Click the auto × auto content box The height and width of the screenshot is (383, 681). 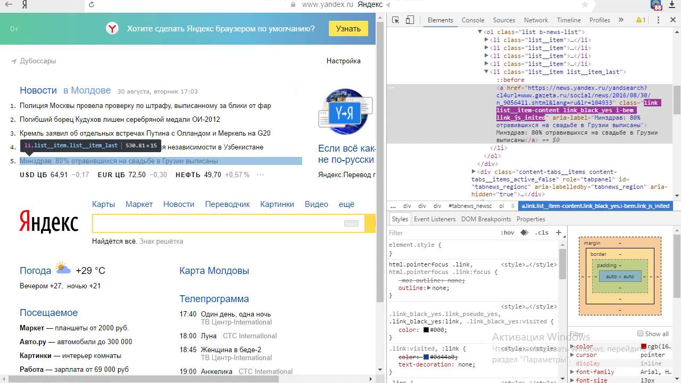tap(620, 277)
